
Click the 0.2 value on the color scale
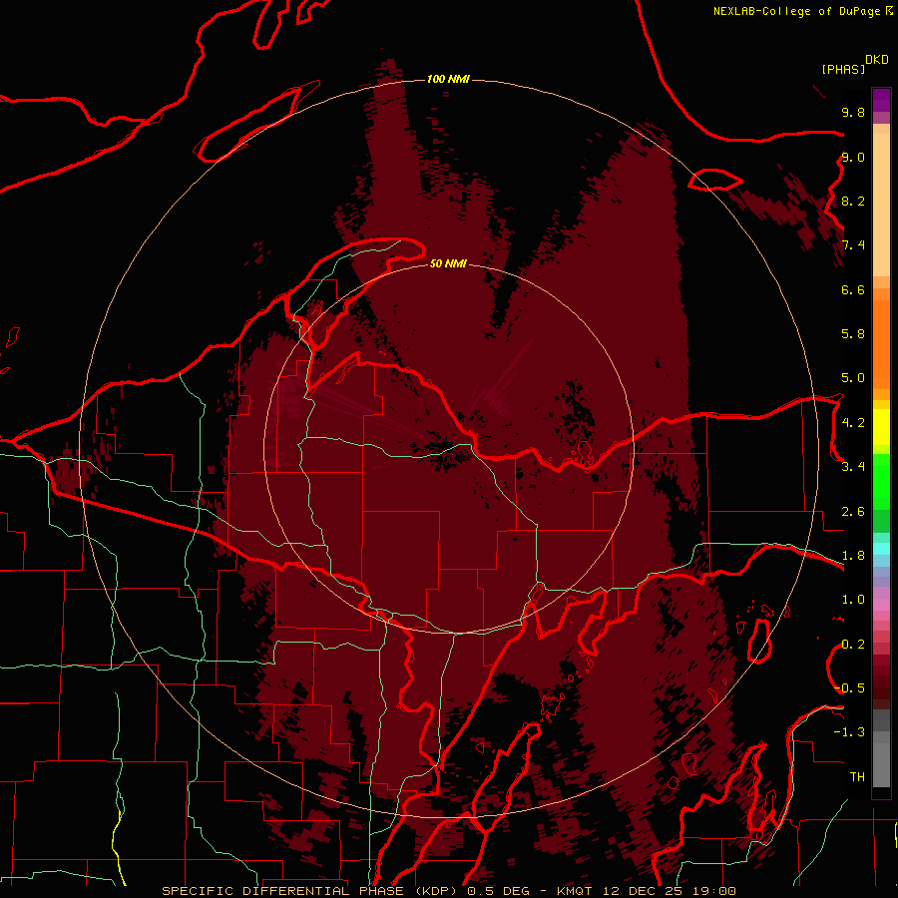tap(853, 645)
